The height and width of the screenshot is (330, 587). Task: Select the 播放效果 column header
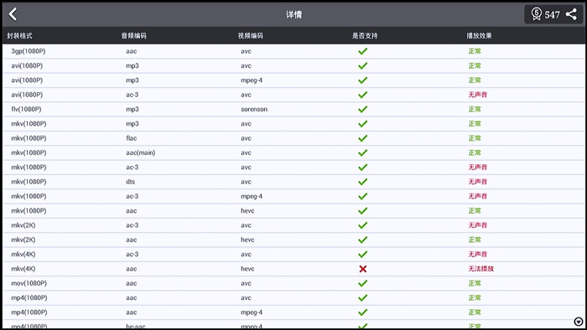coord(479,36)
